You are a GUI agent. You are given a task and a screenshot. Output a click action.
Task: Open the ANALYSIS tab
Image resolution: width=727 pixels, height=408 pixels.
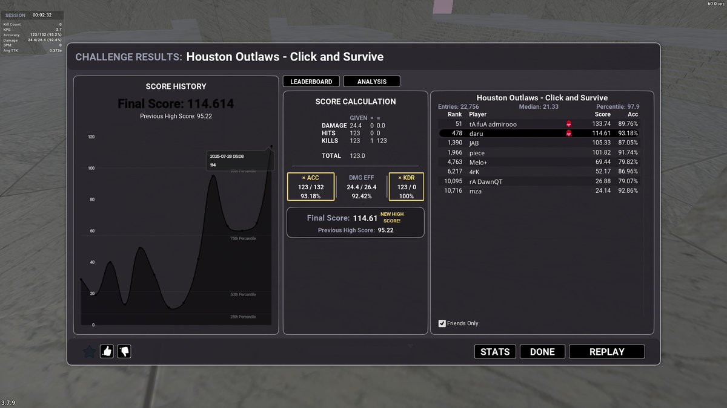(371, 82)
